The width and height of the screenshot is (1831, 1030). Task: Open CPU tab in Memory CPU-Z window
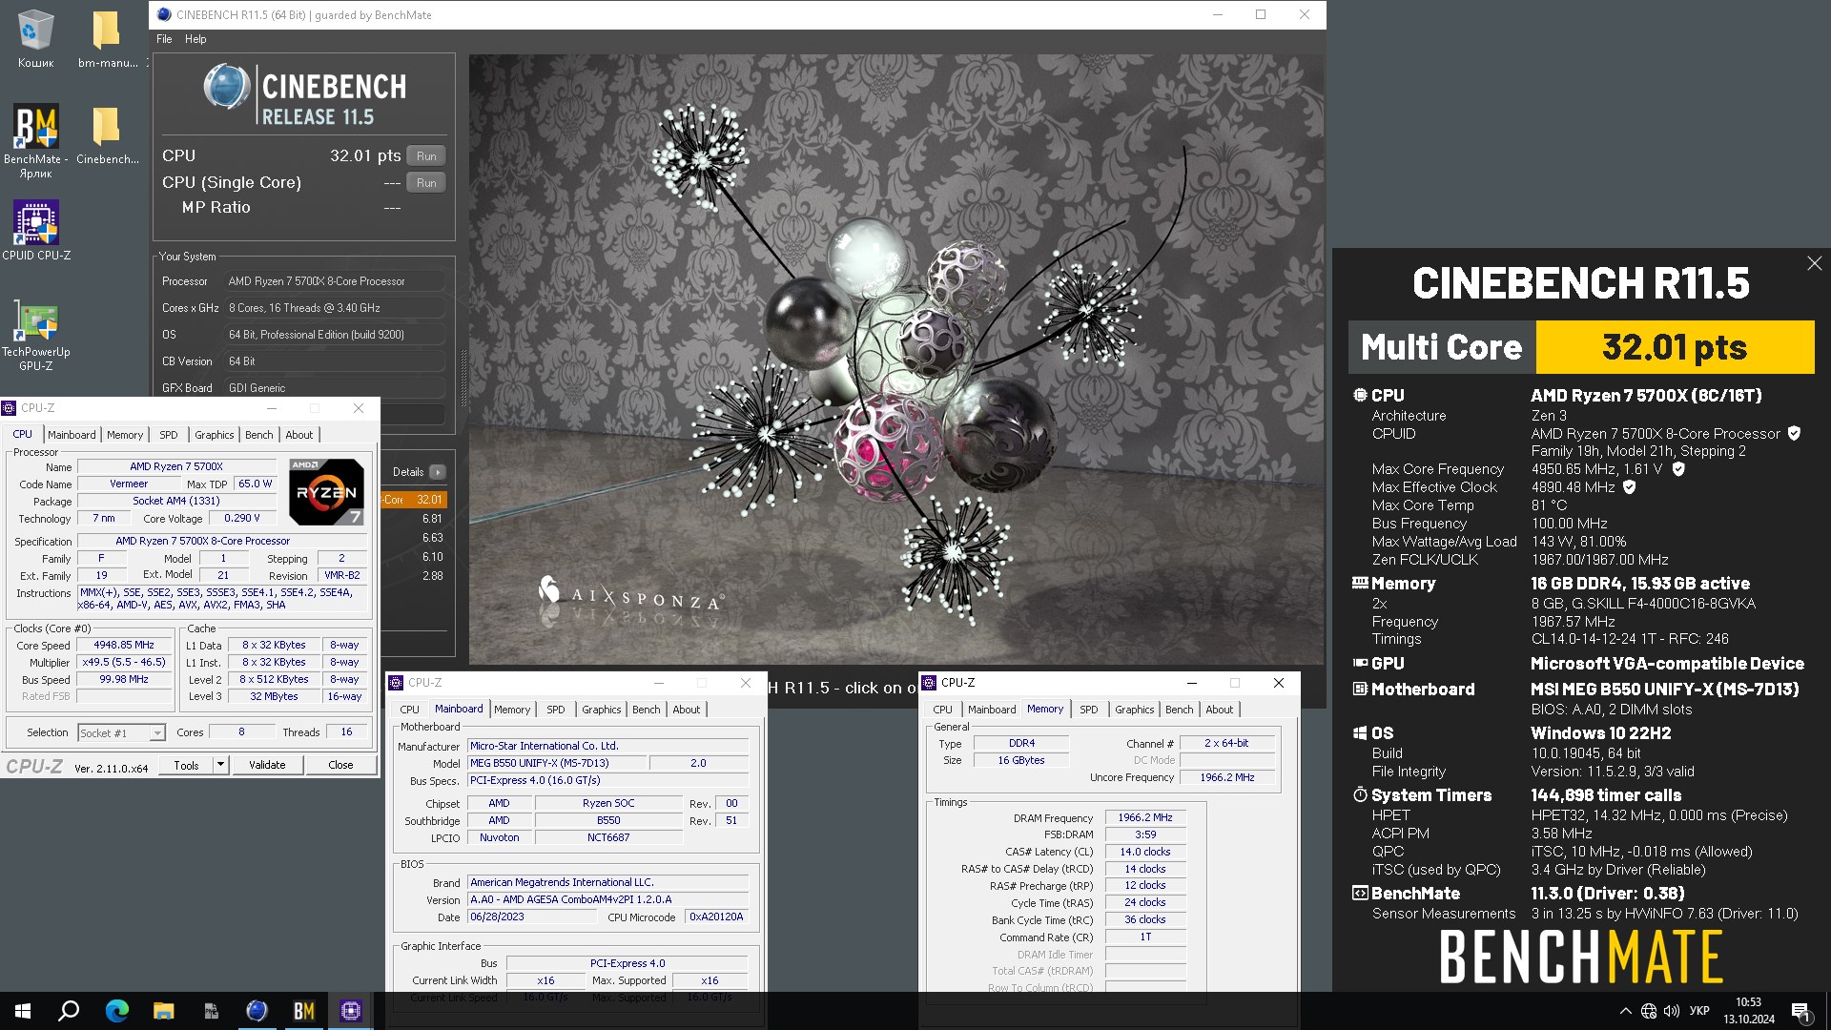943,710
